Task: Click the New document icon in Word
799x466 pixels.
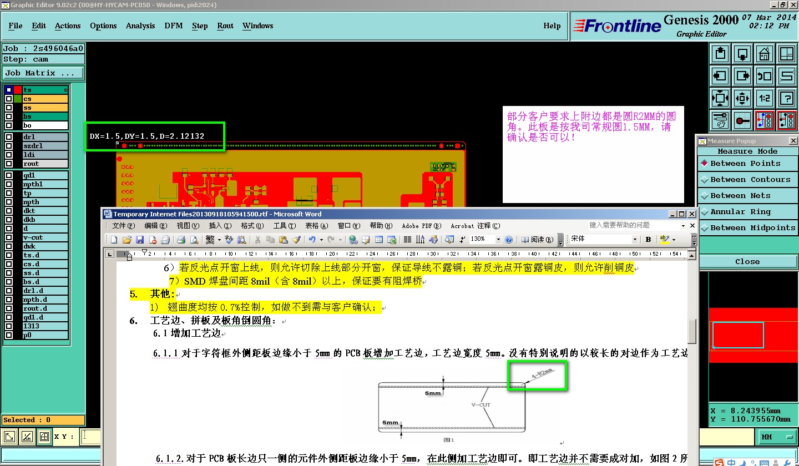Action: [x=114, y=240]
